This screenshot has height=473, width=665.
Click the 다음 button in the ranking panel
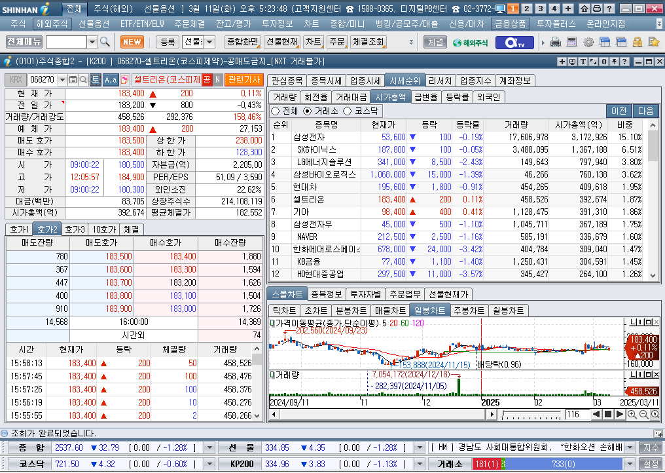(645, 111)
